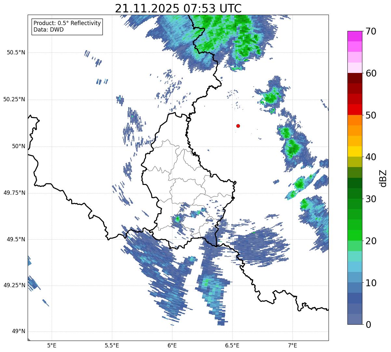Click the 6°E longitude label

pyautogui.click(x=172, y=345)
